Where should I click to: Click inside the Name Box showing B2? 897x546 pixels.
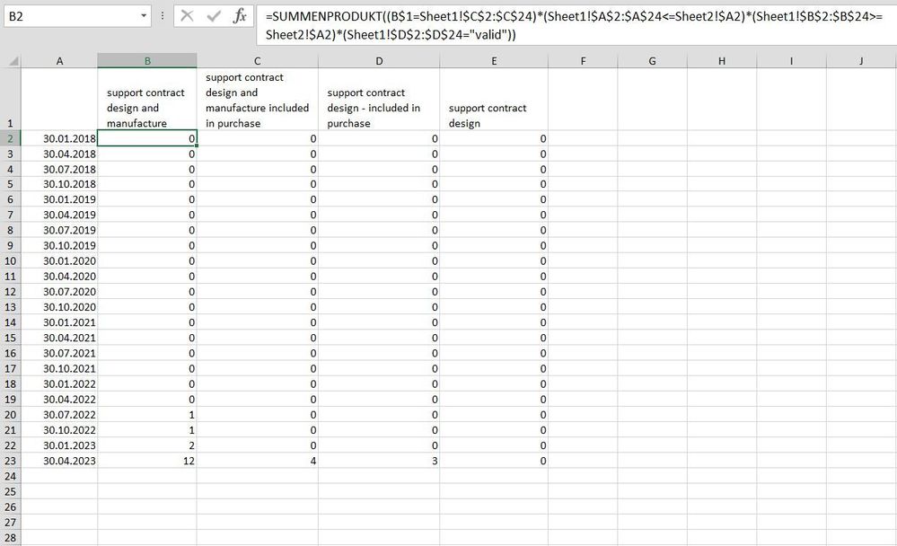point(63,15)
